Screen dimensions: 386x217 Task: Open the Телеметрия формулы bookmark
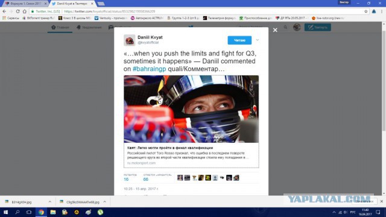tap(220, 18)
